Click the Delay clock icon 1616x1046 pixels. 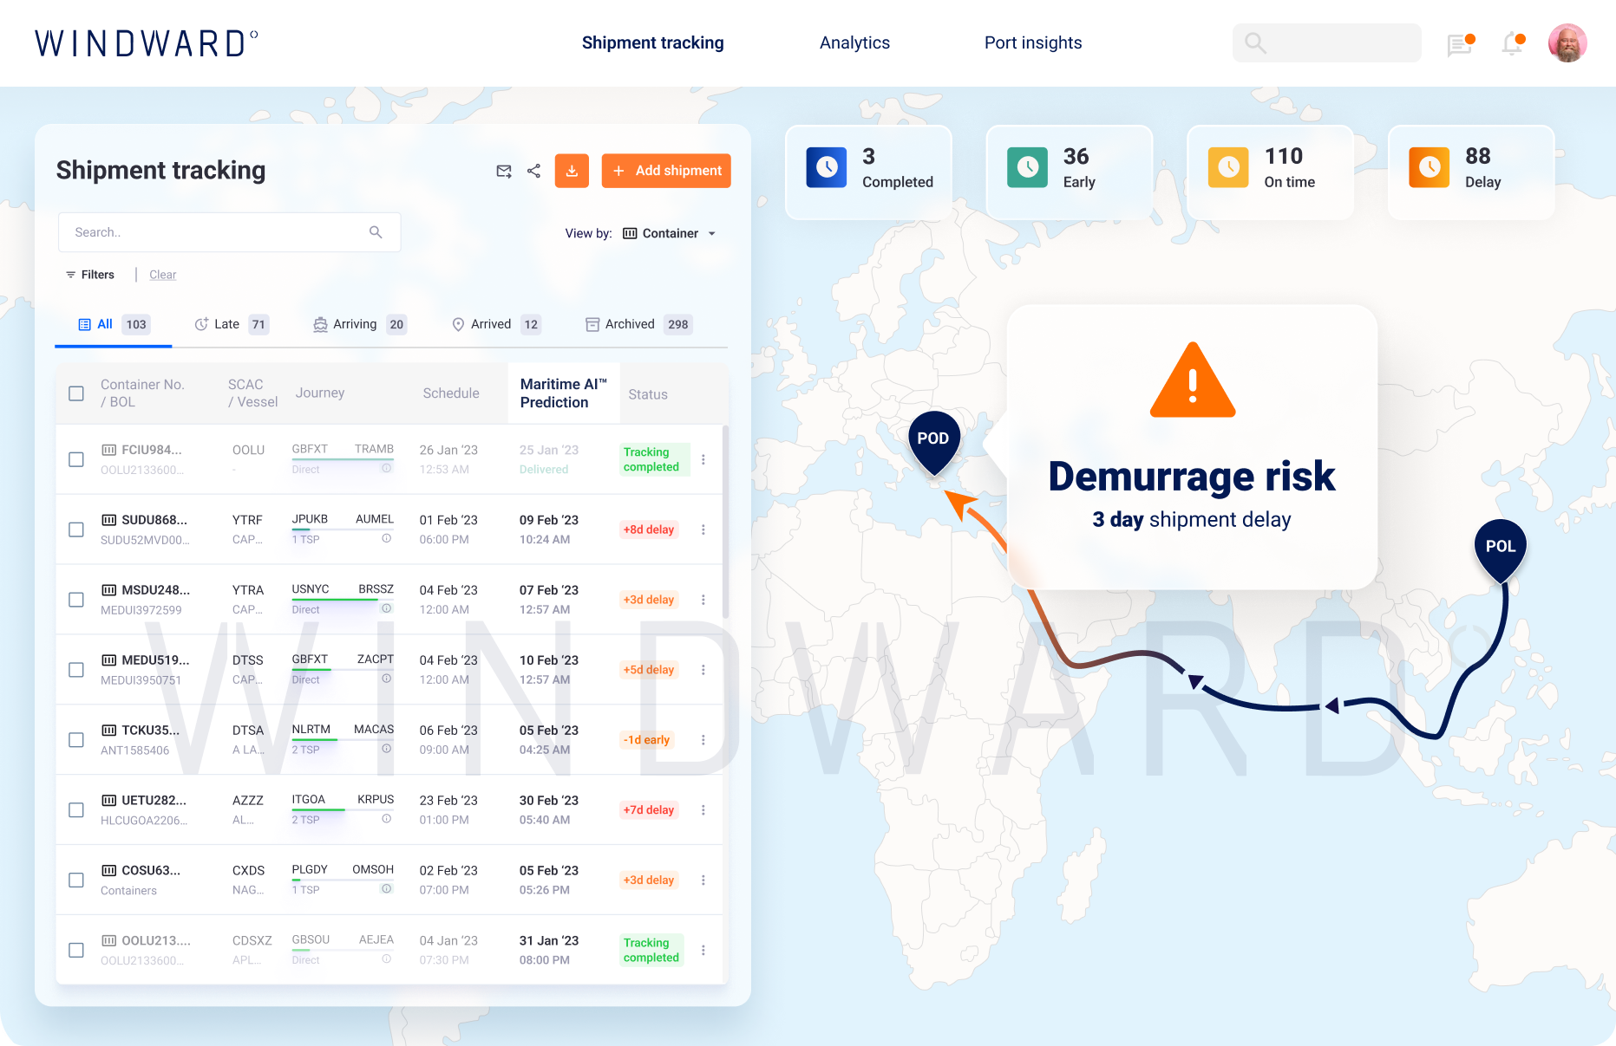[1430, 167]
